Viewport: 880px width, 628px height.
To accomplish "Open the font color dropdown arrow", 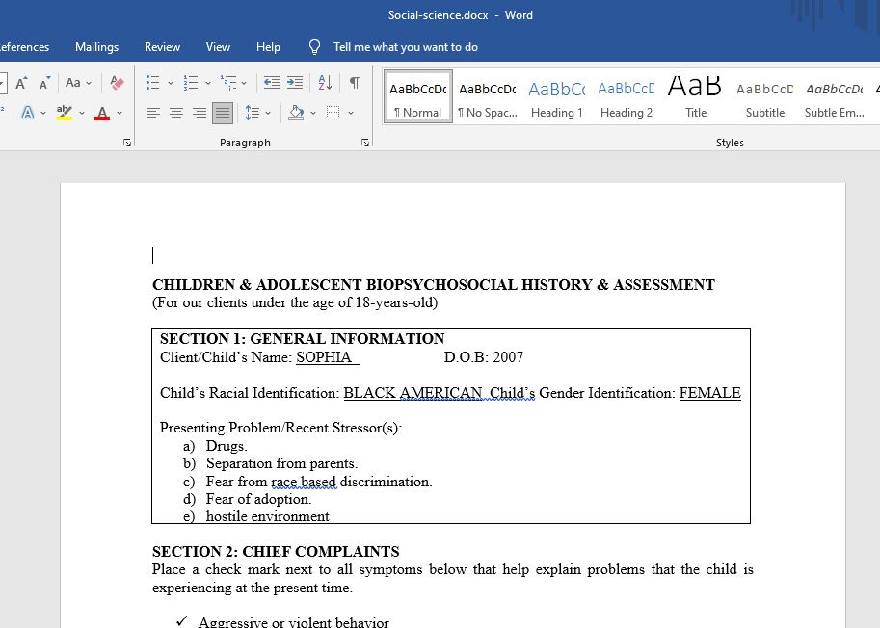I will point(120,113).
